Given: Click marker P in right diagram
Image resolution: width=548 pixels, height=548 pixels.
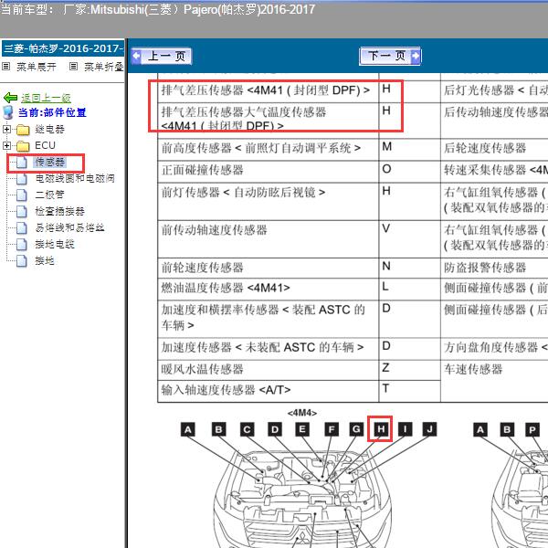Looking at the screenshot, I should 532,429.
